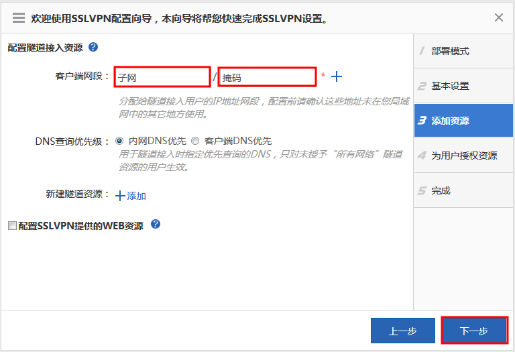Click the subnet (子网) input field
This screenshot has height=352, width=515.
(162, 77)
